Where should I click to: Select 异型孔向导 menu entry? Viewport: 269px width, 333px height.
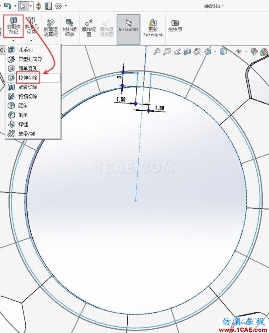[33, 59]
